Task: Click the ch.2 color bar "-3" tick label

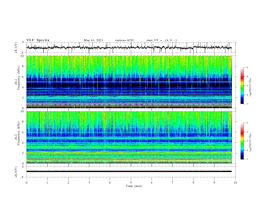Action: click(x=247, y=123)
